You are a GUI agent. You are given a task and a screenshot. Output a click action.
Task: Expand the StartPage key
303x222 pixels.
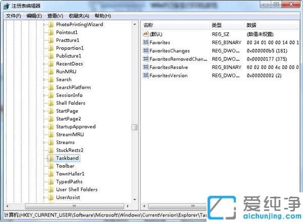pyautogui.click(x=44, y=111)
